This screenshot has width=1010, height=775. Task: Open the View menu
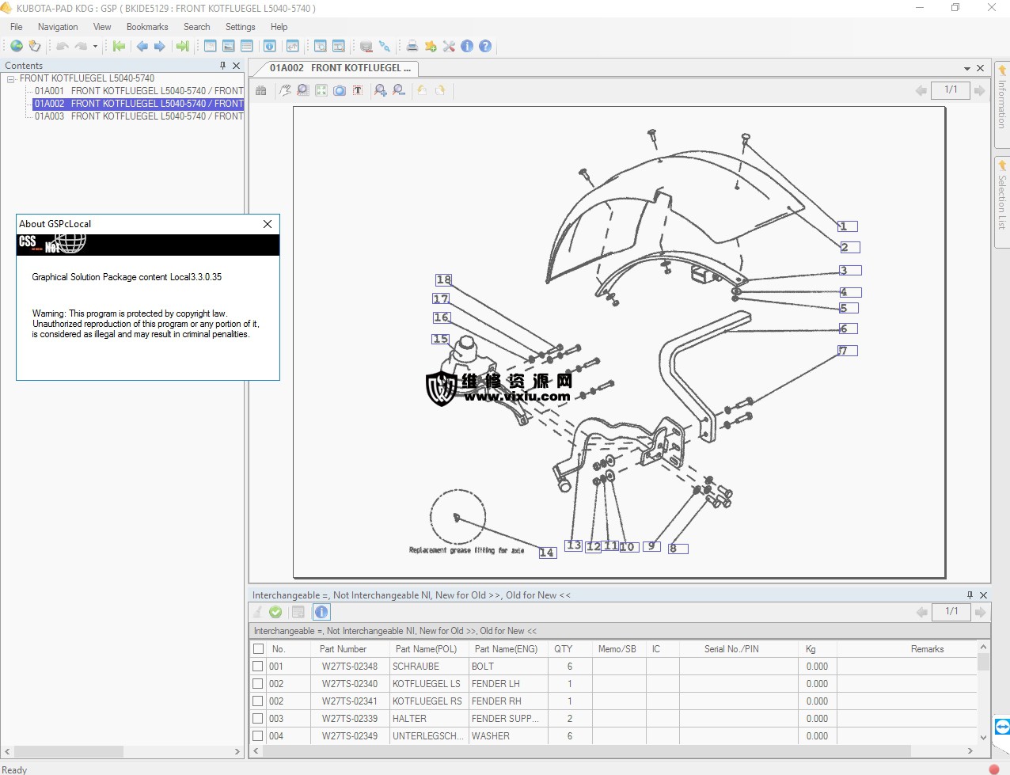pos(102,27)
